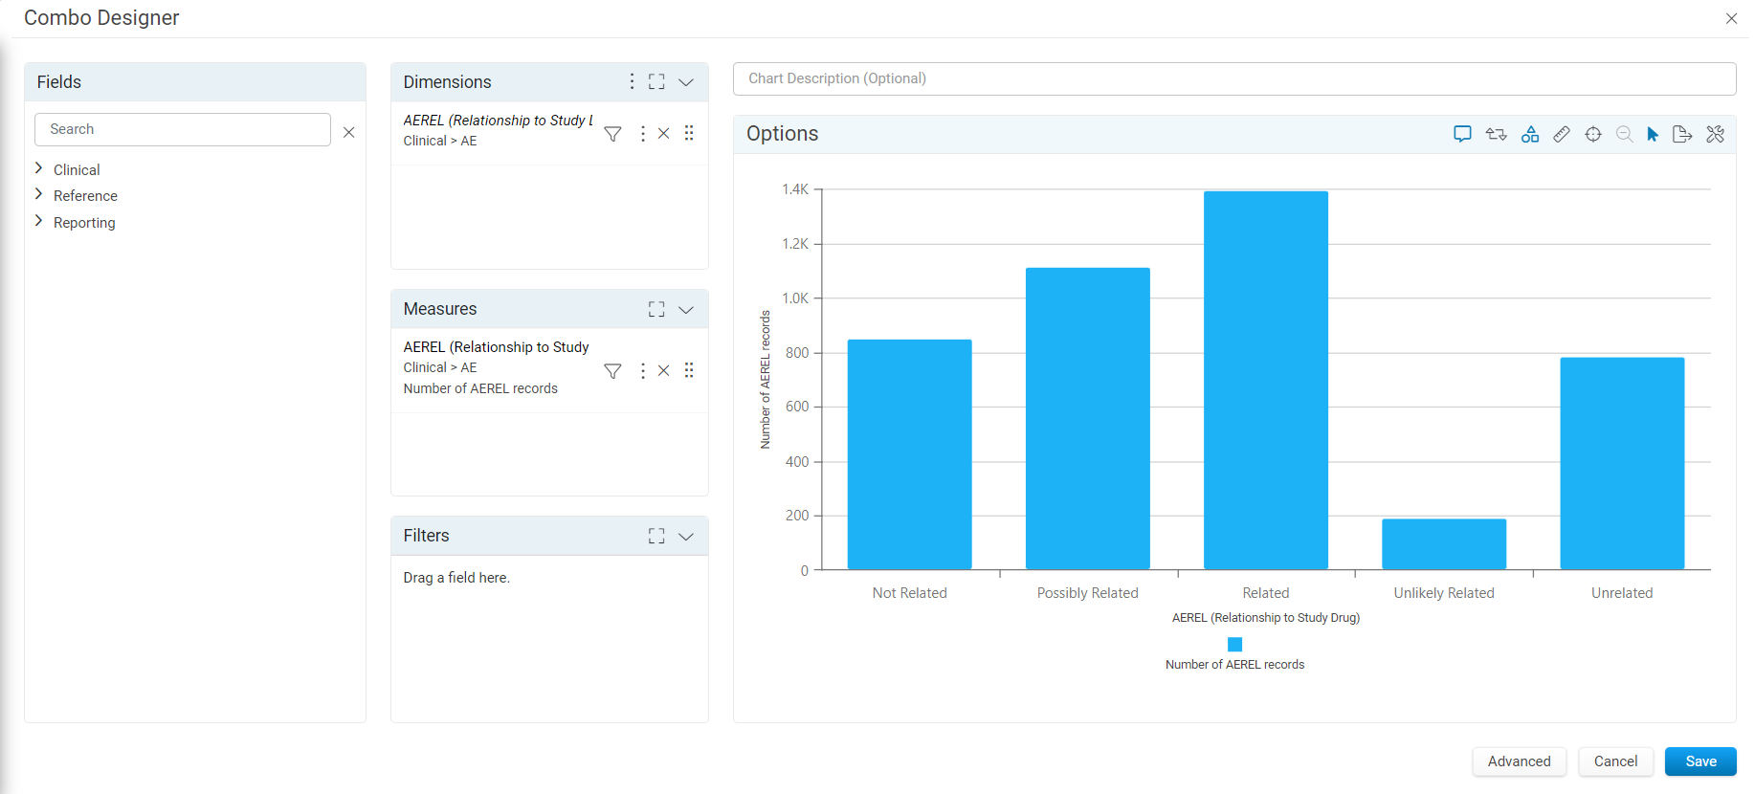The height and width of the screenshot is (794, 1755).
Task: Clear the Fields search box
Action: click(349, 132)
